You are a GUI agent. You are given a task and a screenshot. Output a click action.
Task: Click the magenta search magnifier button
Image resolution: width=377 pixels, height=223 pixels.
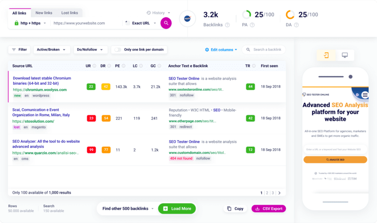pos(166,23)
